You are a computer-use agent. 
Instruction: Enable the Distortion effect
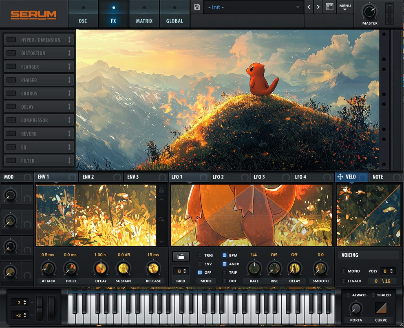click(x=11, y=53)
